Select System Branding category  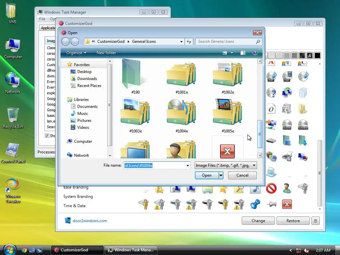[x=78, y=197]
